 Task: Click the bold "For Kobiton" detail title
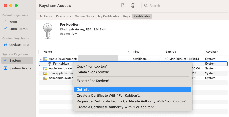pos(70,24)
